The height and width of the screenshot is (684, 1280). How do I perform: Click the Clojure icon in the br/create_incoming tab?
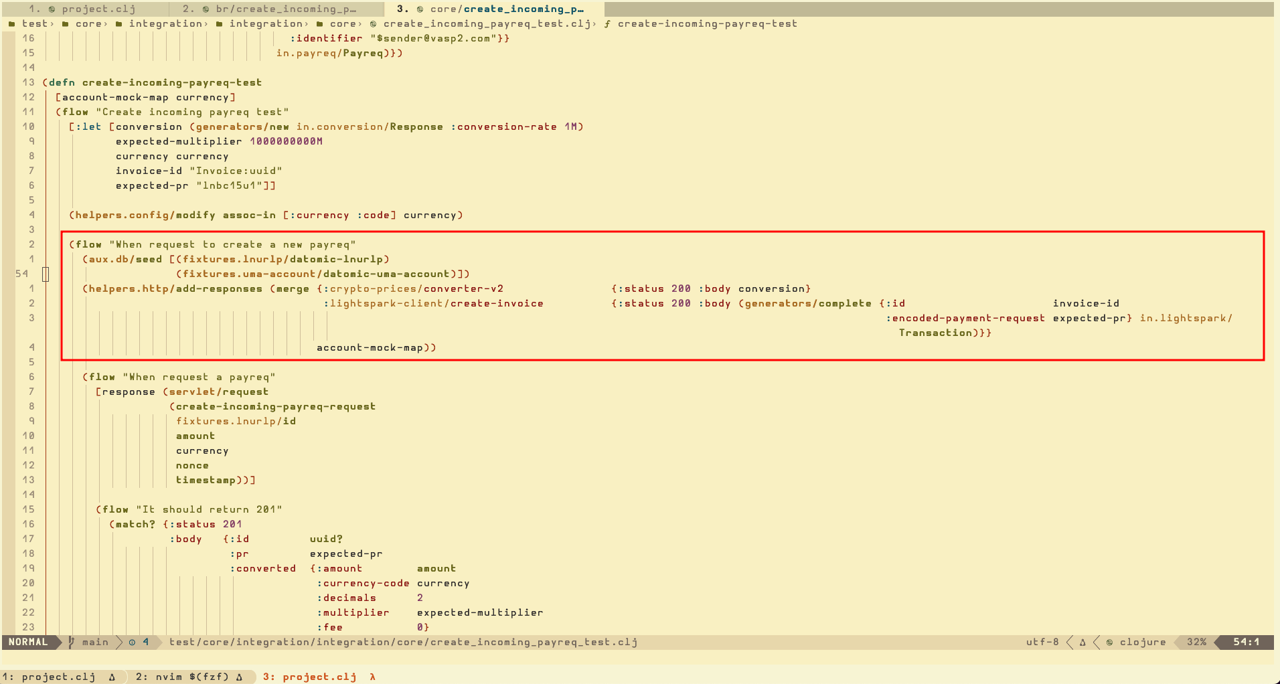coord(206,9)
